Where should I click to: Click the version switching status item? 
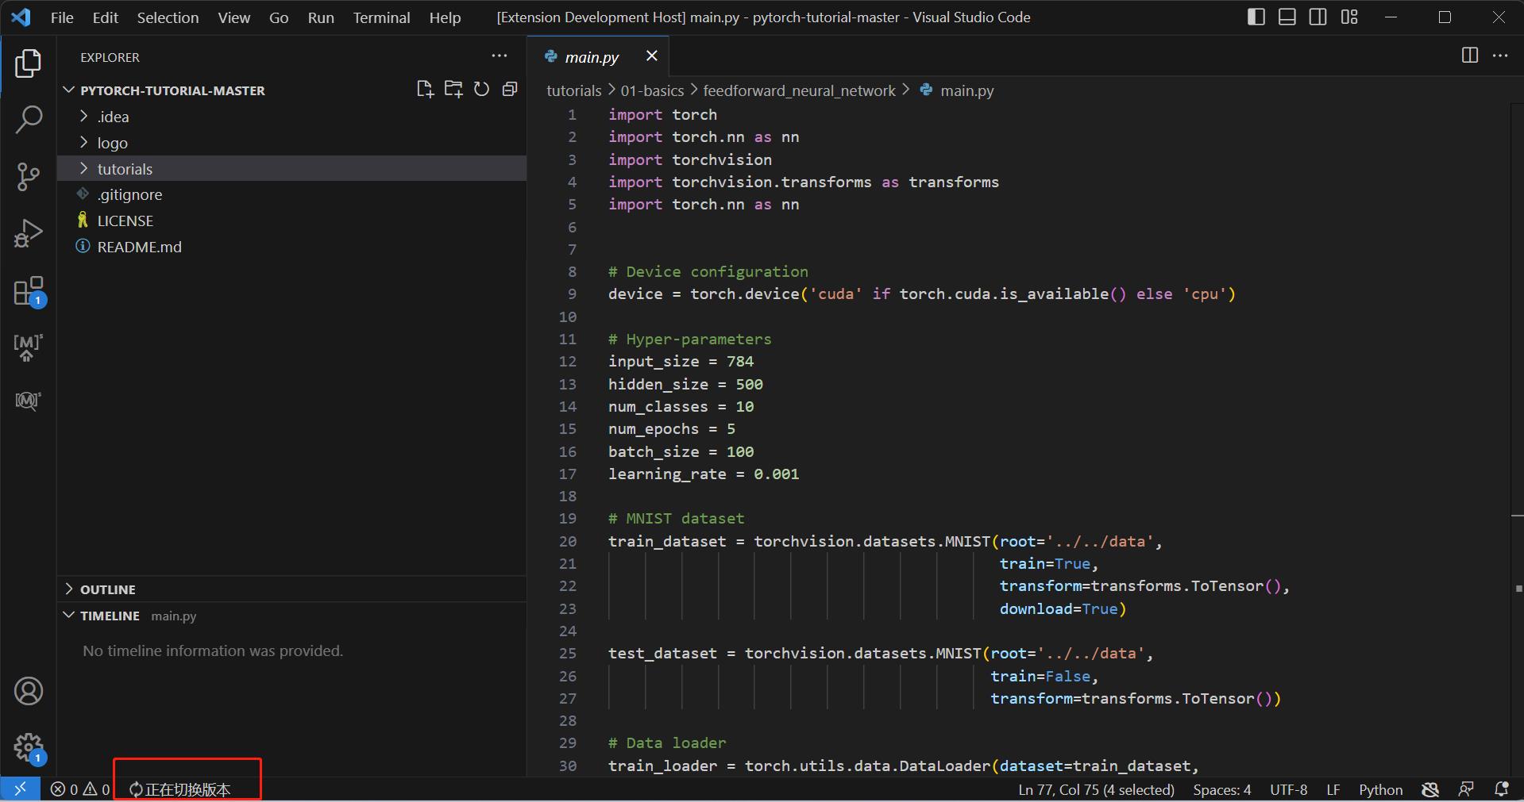[x=180, y=789]
